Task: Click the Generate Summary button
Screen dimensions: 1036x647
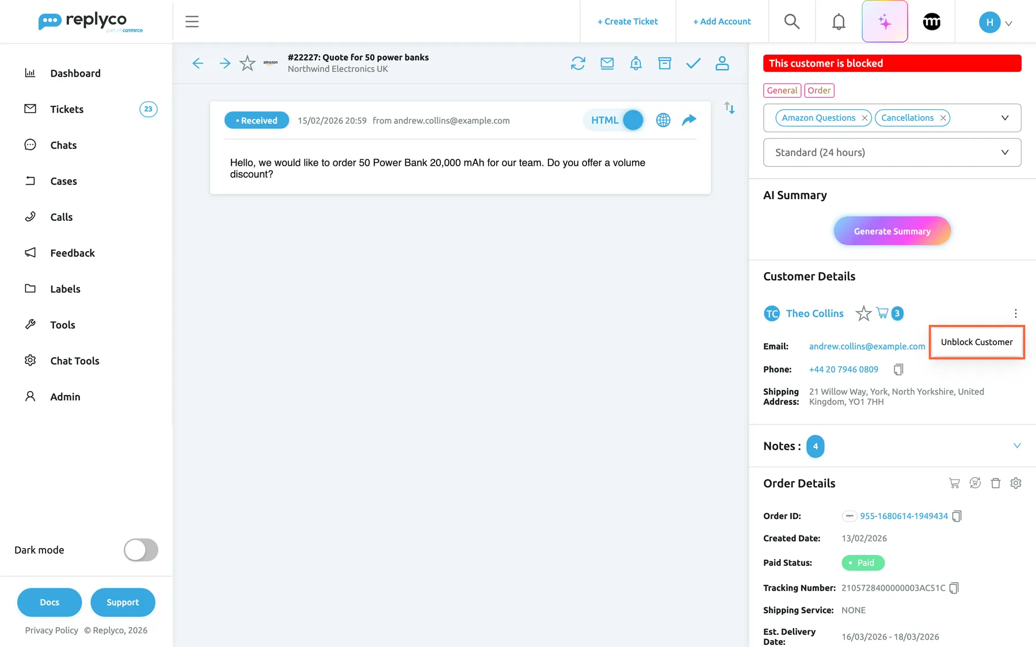Action: (x=892, y=231)
